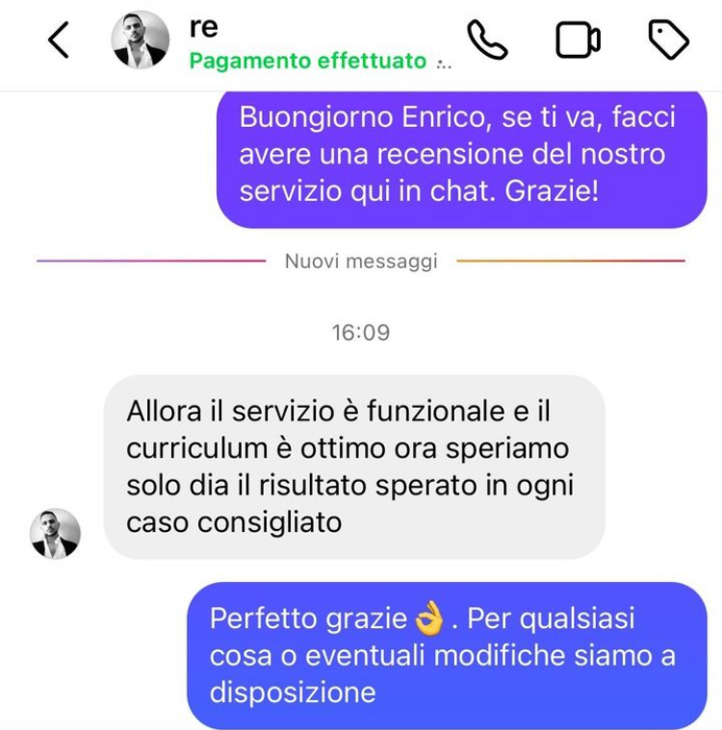
Task: Select the received 'Allora il servizio' message
Action: 354,467
